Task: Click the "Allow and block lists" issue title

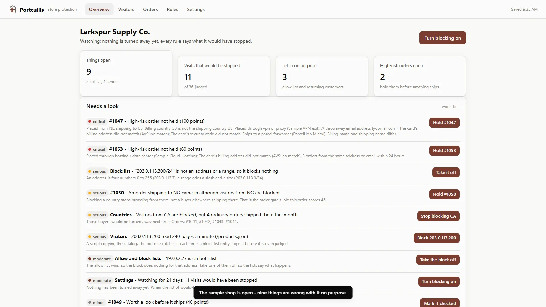Action: coord(167,258)
